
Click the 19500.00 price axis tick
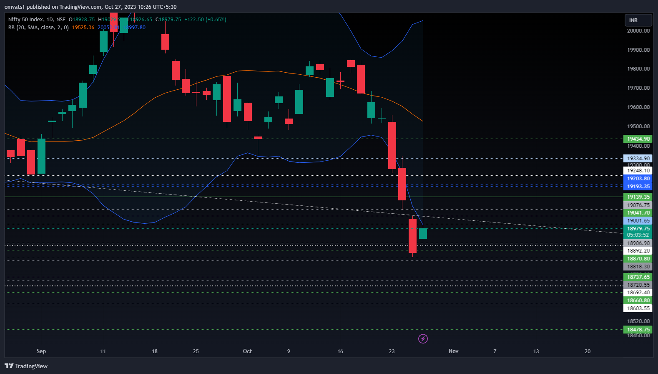tap(638, 126)
